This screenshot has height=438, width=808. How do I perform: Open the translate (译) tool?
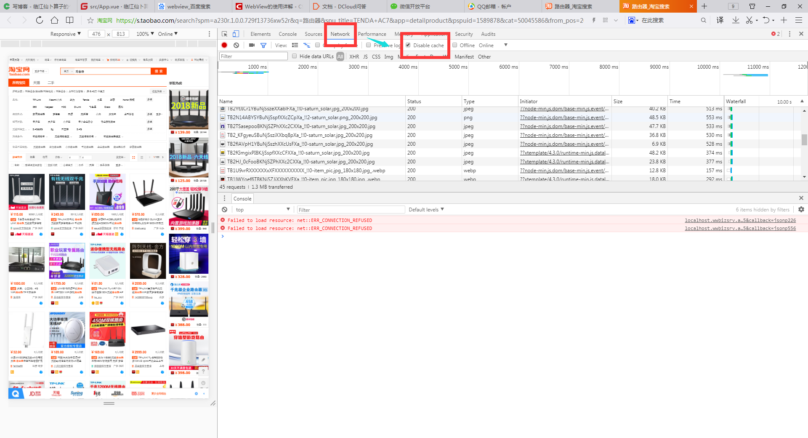(720, 20)
